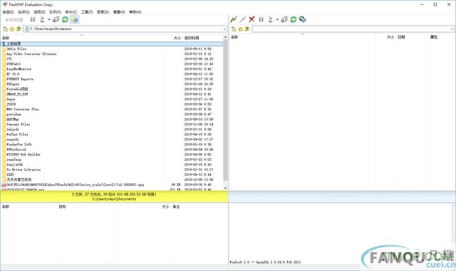Viewport: 456px width, 271px height.
Task: Click the folder tree icon in left pane
Action: point(5,29)
